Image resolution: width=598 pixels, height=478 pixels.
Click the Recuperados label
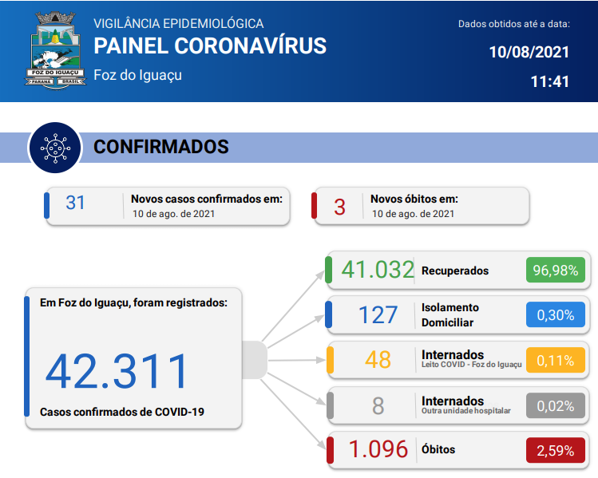pyautogui.click(x=455, y=271)
